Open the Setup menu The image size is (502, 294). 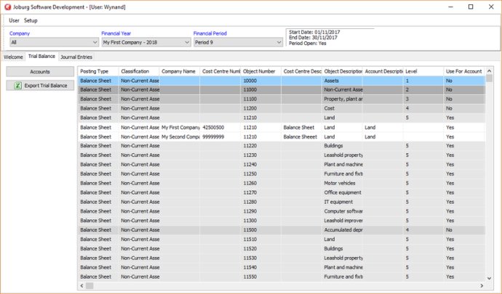31,20
